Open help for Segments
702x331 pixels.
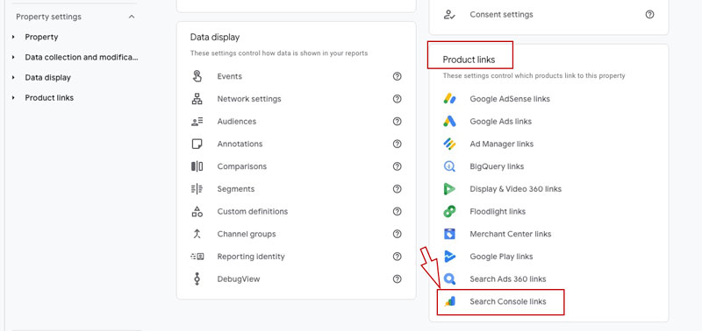398,189
